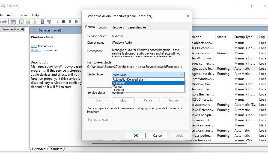Click Pause Service icon in toolbar
This screenshot has height=153, width=268.
click(70, 22)
